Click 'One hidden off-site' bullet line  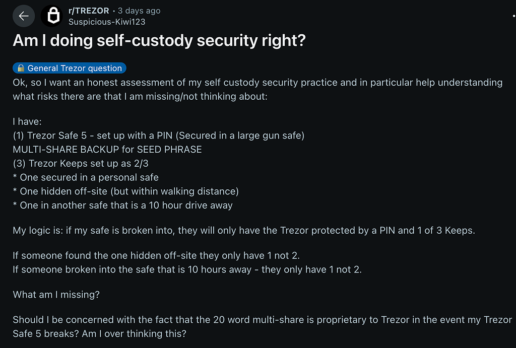coord(125,191)
